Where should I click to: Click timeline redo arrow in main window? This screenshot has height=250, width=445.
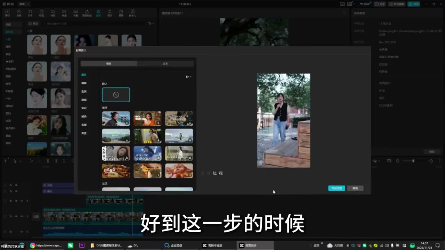[x=39, y=161]
